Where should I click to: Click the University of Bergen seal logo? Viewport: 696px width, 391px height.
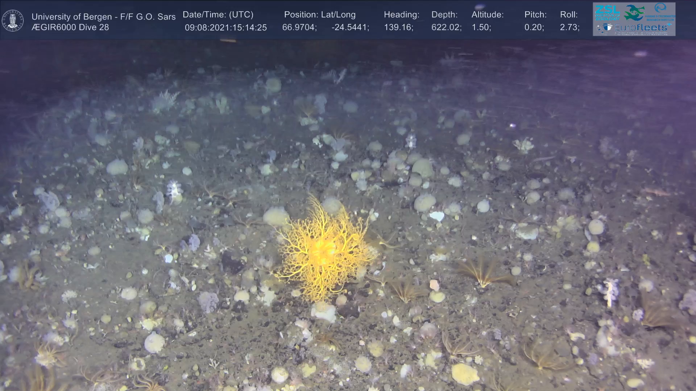[x=13, y=21]
